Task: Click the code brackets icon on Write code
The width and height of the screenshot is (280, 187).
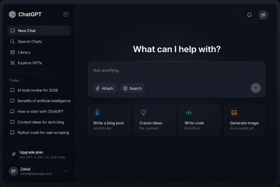Action: tap(189, 113)
